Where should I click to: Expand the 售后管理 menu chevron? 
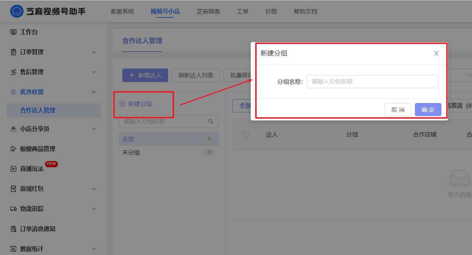tap(94, 72)
